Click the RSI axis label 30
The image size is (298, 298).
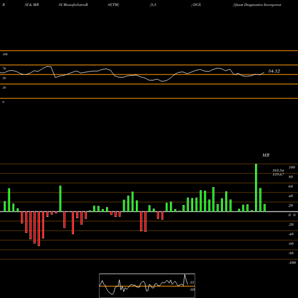tap(4, 88)
